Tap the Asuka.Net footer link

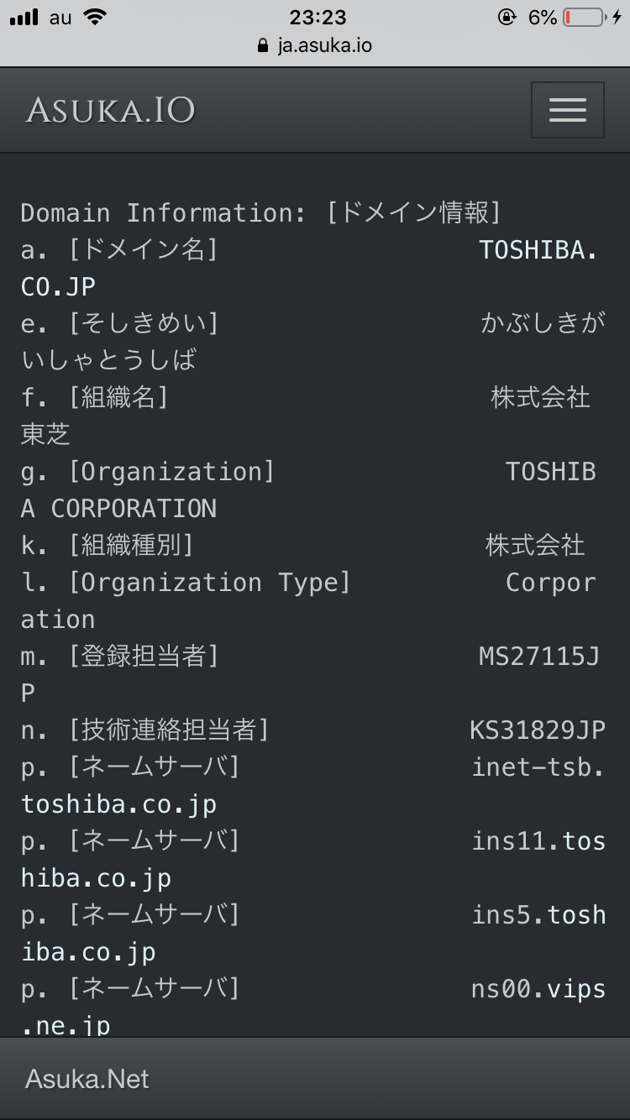(87, 1079)
